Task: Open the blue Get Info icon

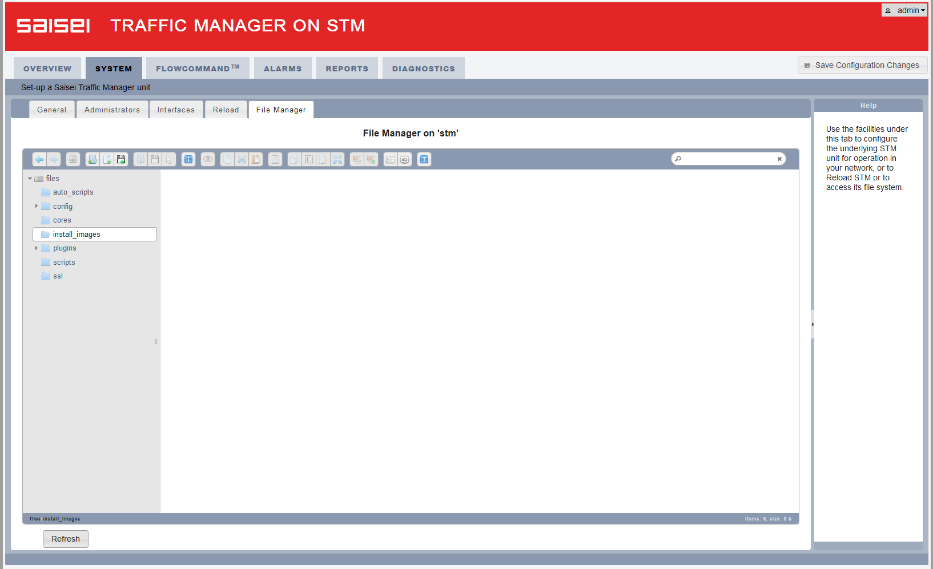Action: point(188,159)
